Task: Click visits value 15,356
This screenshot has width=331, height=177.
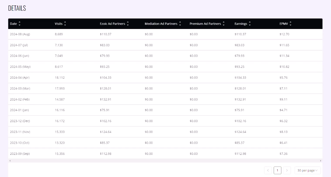Action: [60, 154]
